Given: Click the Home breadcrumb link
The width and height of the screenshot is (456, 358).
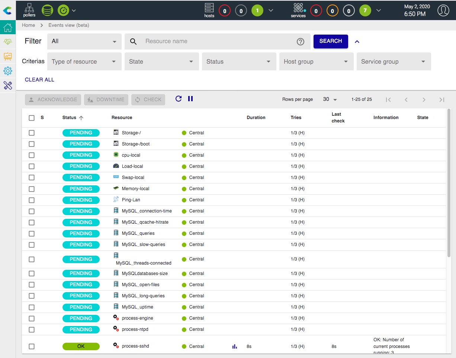Looking at the screenshot, I should 28,25.
